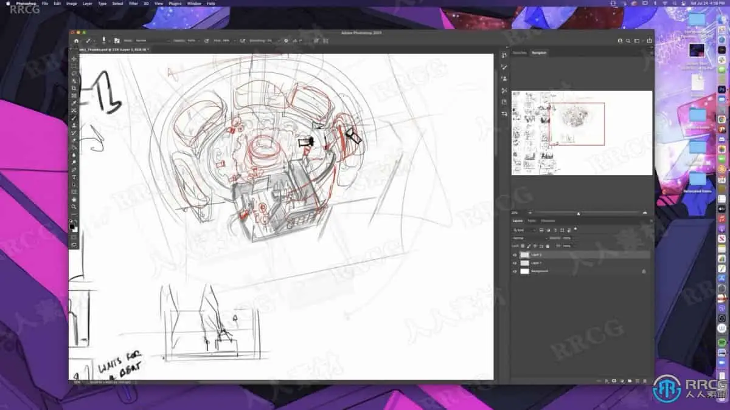Open the Layers panel options menu
Screen dimensions: 730x410
(651, 220)
